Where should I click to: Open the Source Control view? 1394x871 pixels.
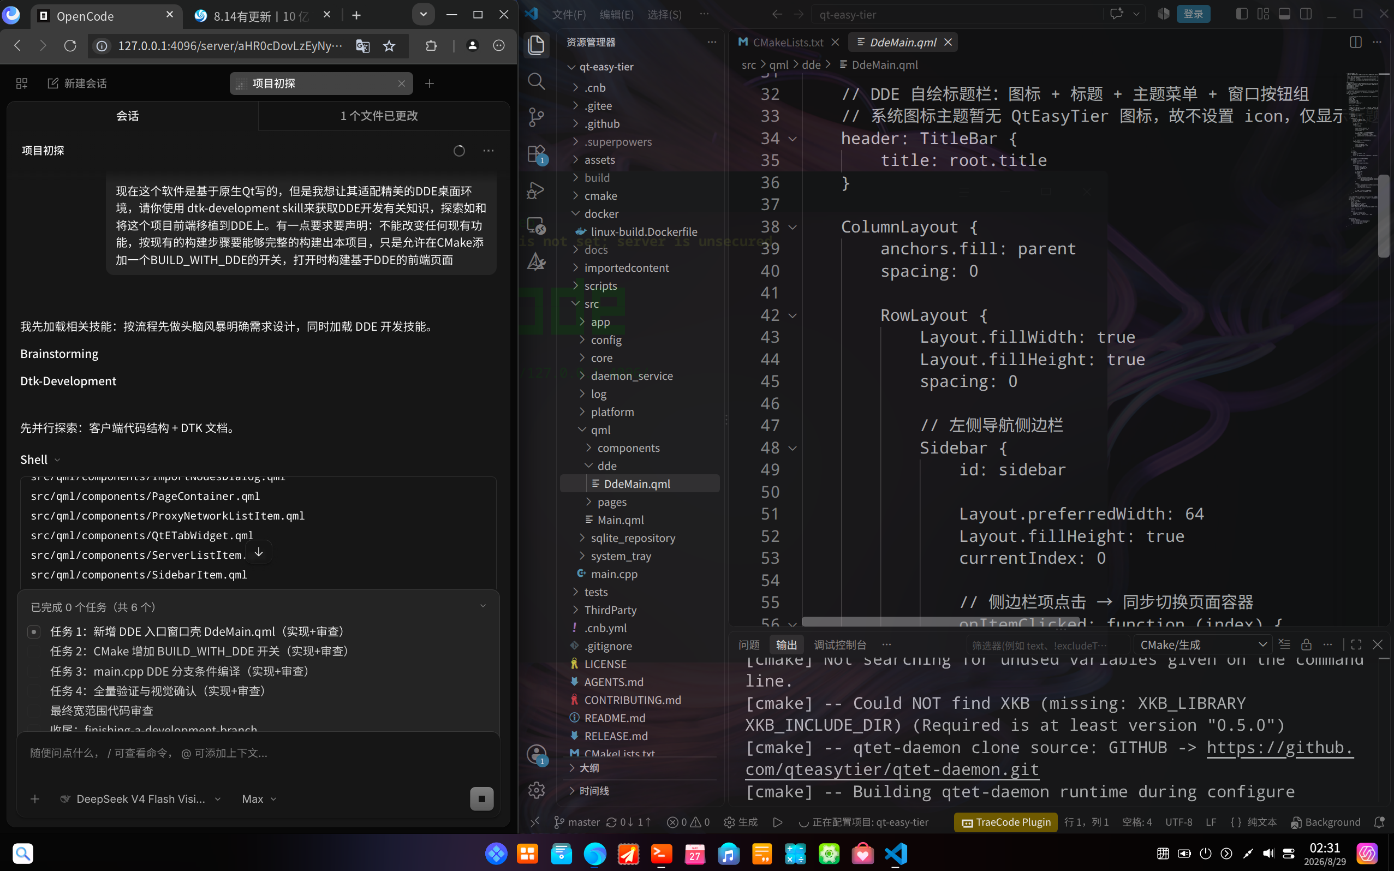537,117
